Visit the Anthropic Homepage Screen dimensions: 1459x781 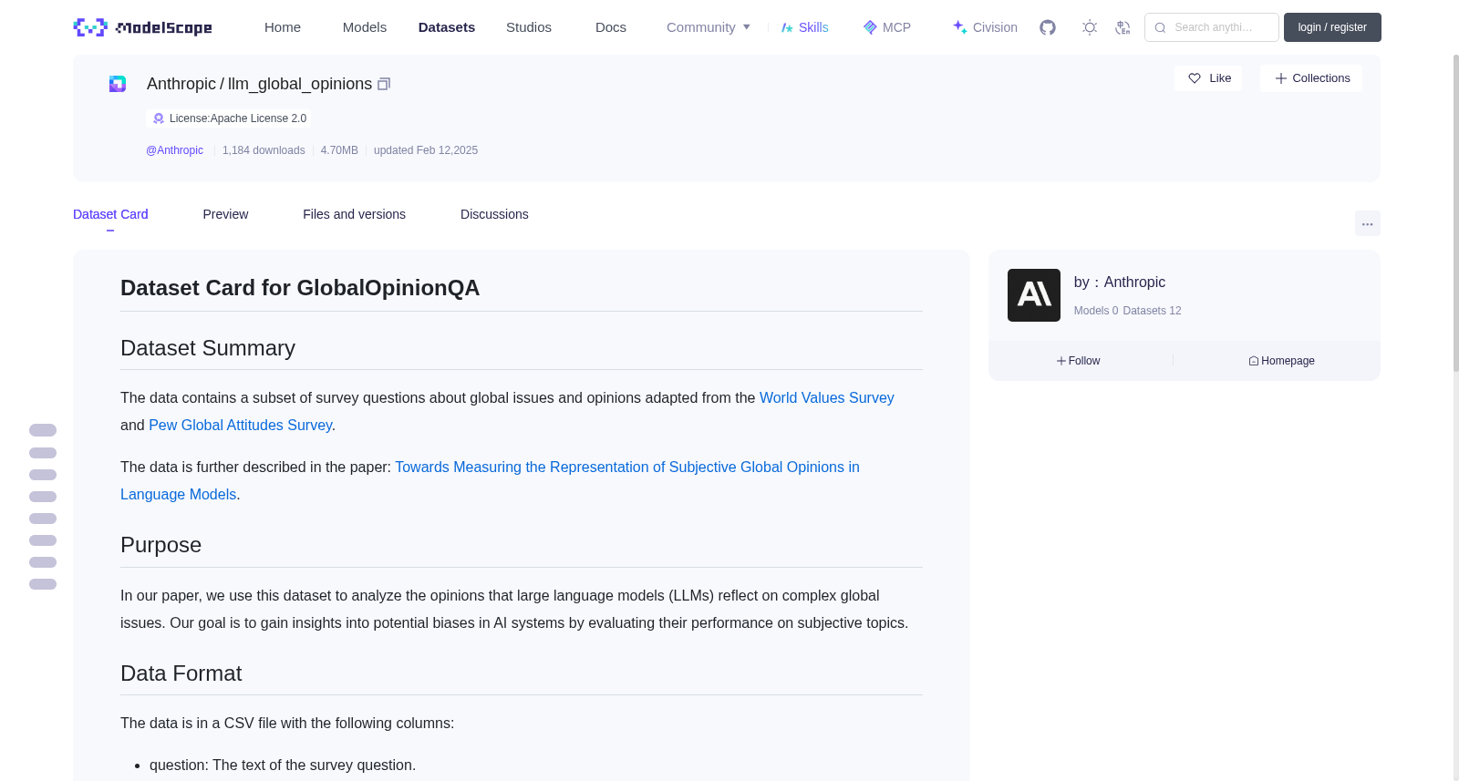[x=1281, y=361]
